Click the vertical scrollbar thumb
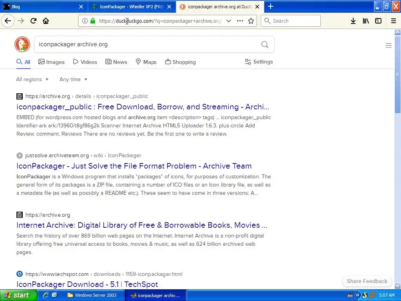This screenshot has width=401, height=301. tap(397, 74)
